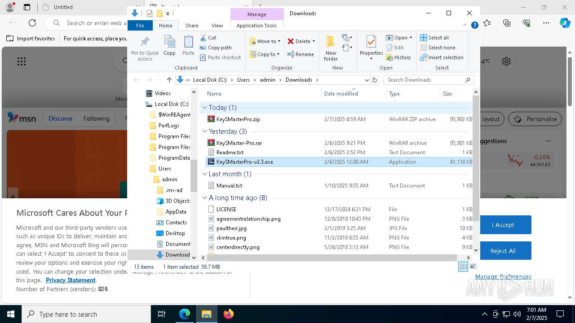Switch to the Share ribbon tab
575x323 pixels.
click(x=192, y=26)
